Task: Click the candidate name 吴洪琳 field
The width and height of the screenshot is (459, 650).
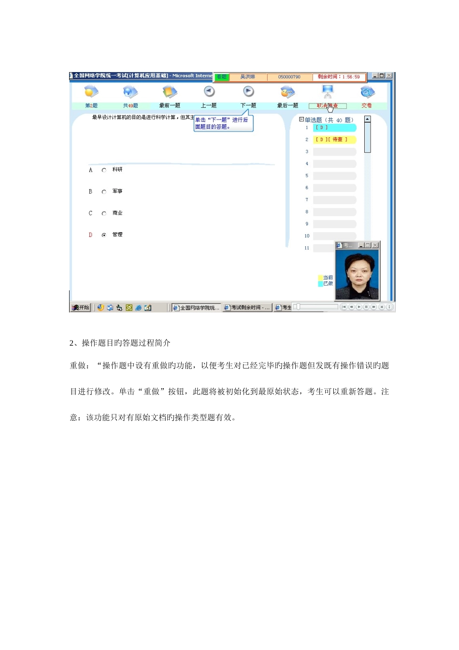Action: pyautogui.click(x=248, y=77)
